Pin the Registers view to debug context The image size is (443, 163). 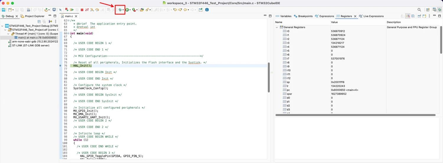tap(419, 16)
